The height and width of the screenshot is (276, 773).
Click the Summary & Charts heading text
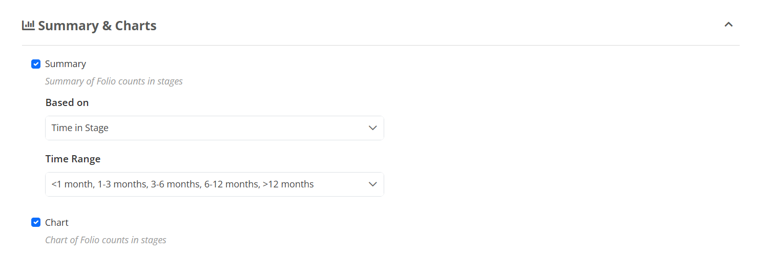point(97,26)
